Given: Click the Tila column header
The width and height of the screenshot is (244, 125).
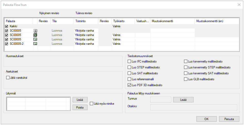Looking at the screenshot, I should [62, 21].
